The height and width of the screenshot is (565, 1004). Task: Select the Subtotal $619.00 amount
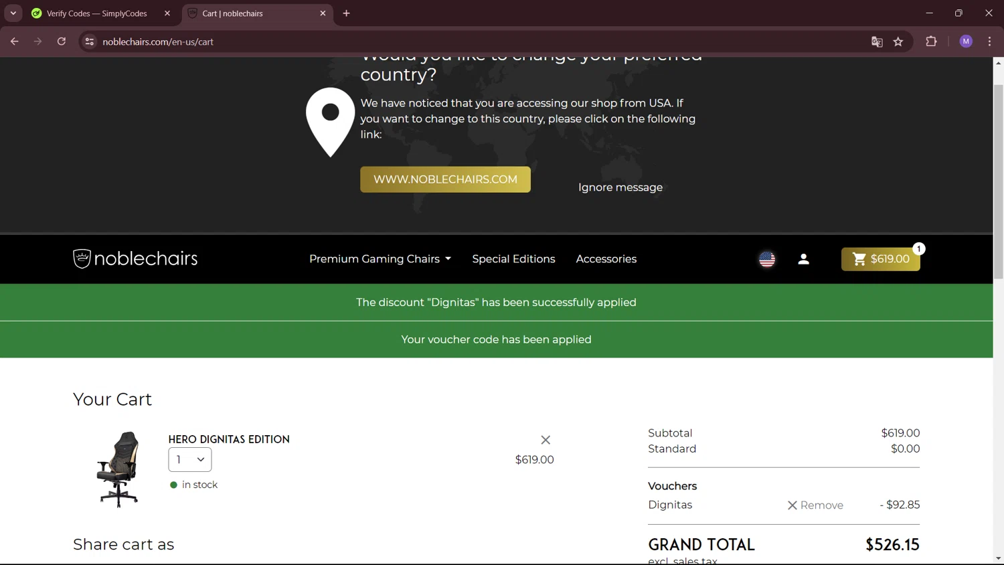tap(900, 433)
